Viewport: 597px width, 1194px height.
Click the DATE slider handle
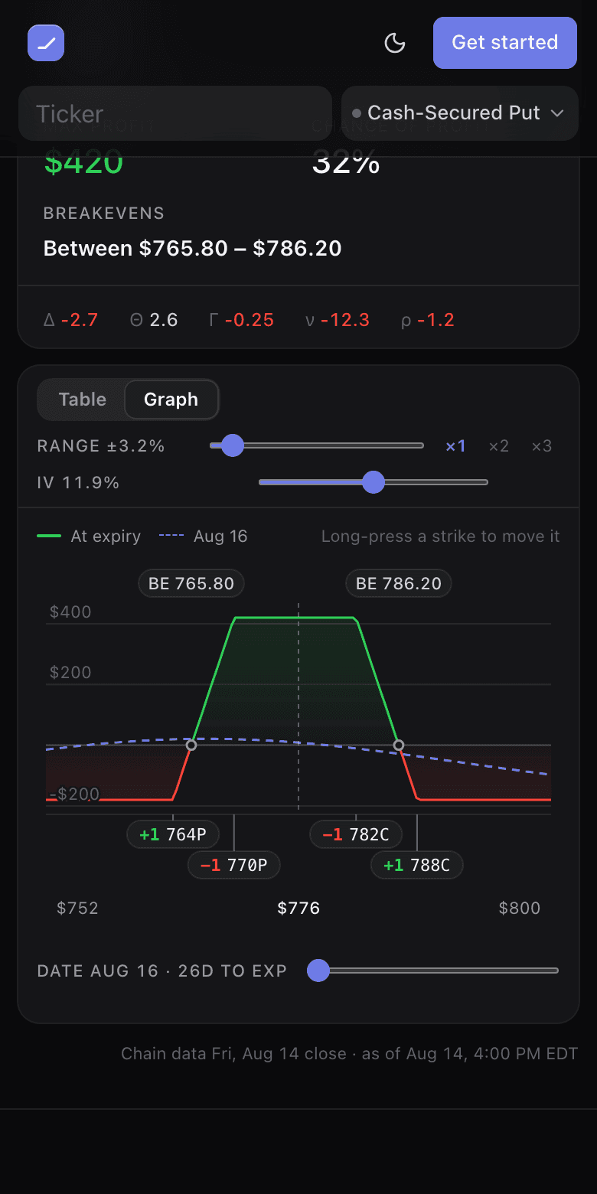[x=318, y=971]
